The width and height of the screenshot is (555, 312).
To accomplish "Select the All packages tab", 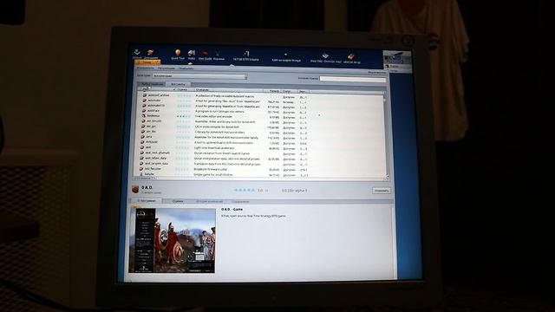I will [x=178, y=85].
